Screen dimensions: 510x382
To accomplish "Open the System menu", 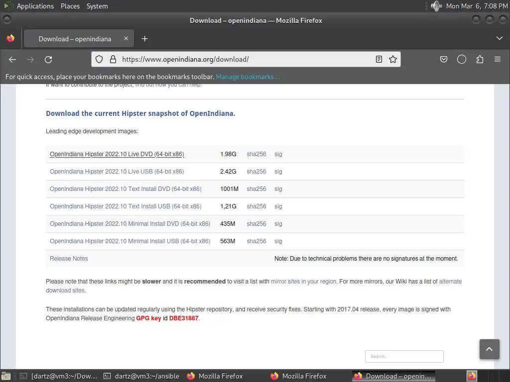I will point(97,6).
